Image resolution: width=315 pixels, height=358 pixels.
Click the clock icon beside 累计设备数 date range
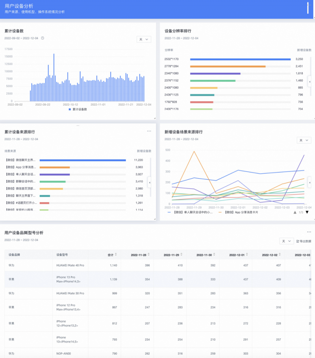[43, 38]
